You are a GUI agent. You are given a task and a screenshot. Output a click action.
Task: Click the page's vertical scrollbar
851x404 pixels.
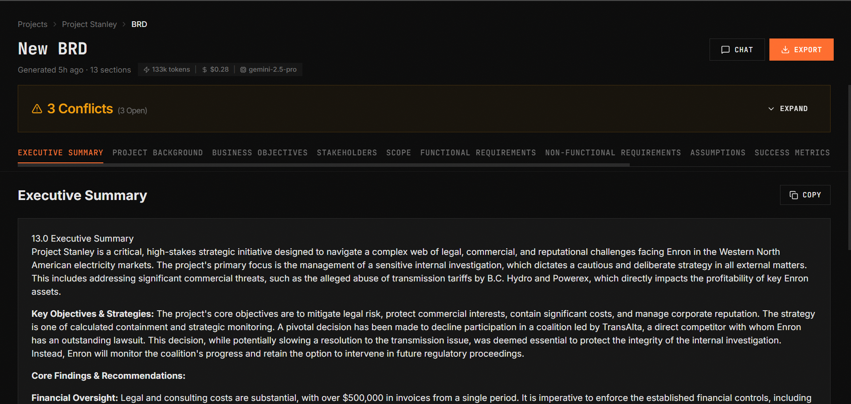[849, 168]
